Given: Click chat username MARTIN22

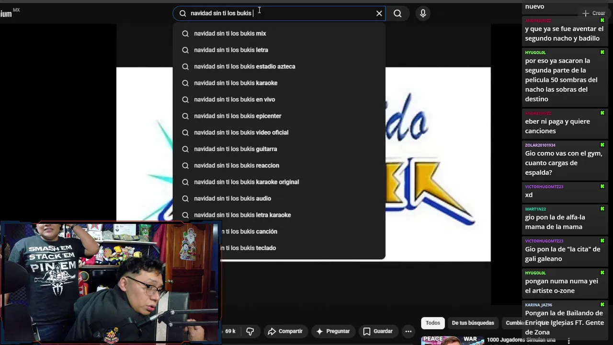Looking at the screenshot, I should tap(535, 209).
